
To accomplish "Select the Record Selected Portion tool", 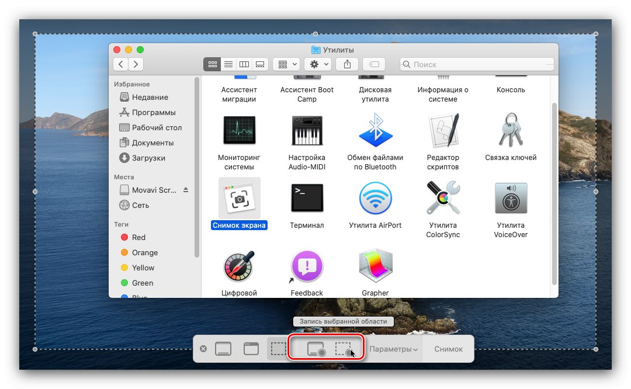I will (345, 349).
